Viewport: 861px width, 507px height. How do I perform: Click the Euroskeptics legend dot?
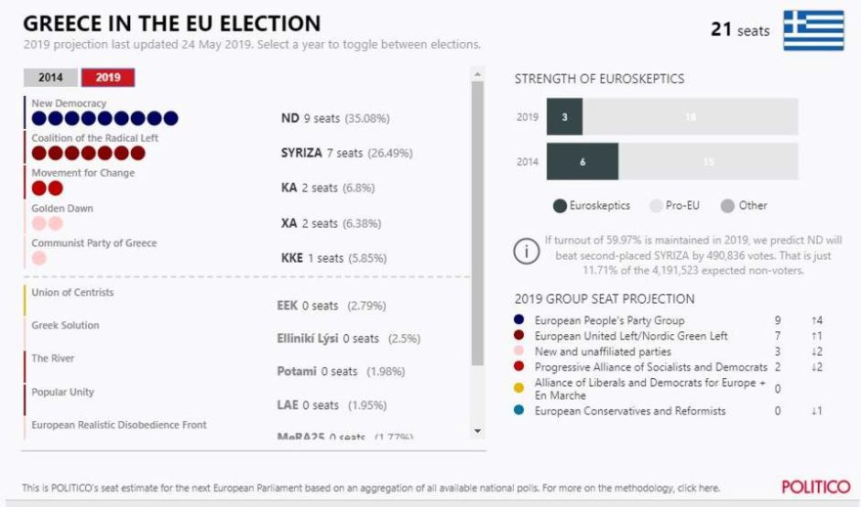(560, 206)
